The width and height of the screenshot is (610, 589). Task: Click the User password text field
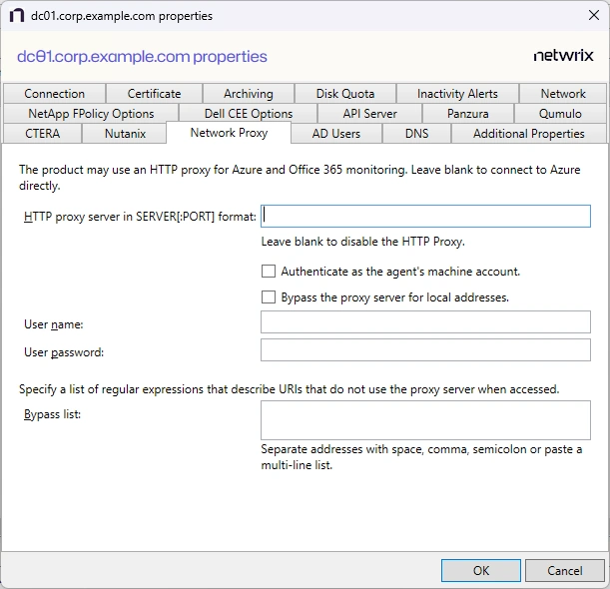425,349
